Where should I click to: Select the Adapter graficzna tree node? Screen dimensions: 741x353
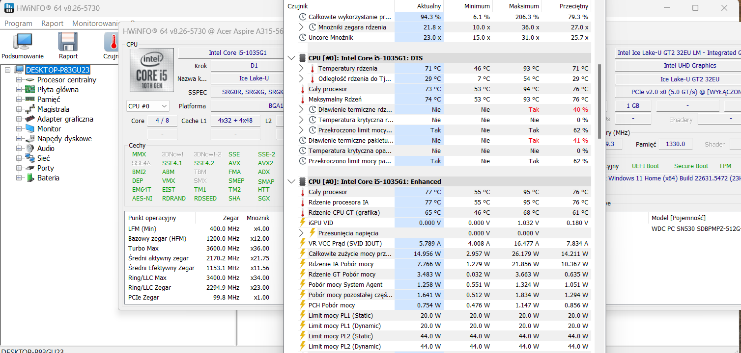tap(65, 119)
